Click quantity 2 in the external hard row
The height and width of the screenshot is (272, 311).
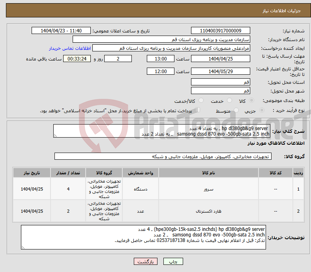[68, 211]
